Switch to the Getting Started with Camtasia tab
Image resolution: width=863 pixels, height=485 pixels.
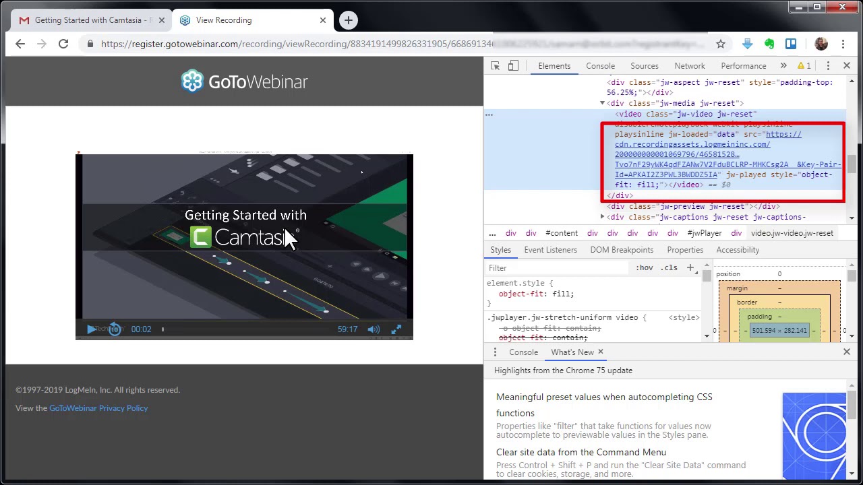[93, 20]
